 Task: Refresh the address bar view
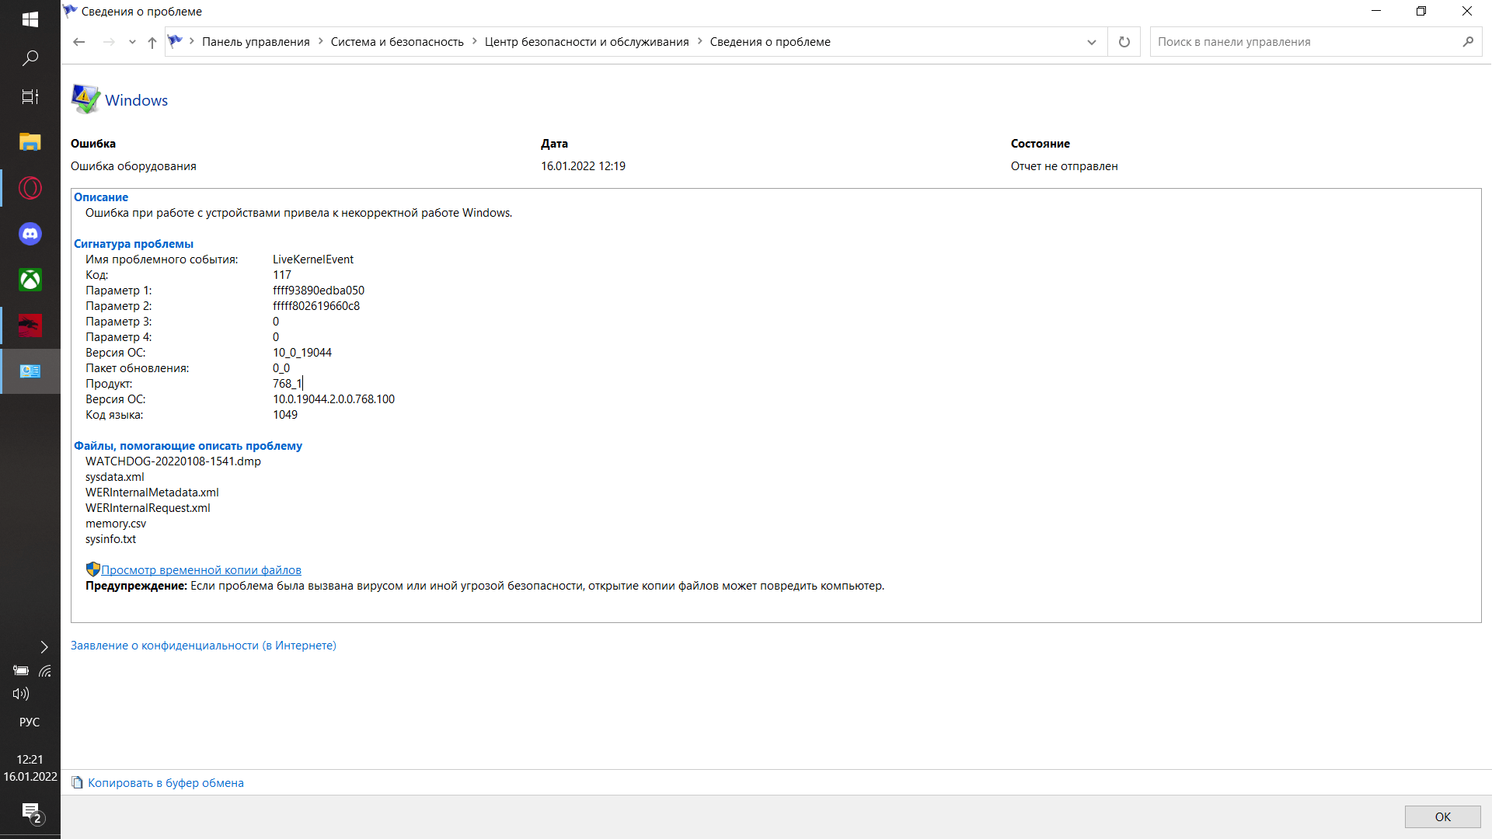tap(1124, 42)
